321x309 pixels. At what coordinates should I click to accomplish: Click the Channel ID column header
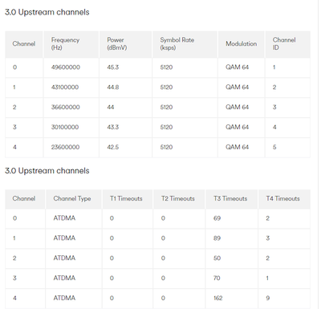[284, 43]
